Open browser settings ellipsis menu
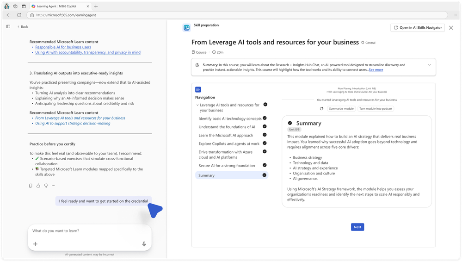462x262 pixels. pos(455,15)
